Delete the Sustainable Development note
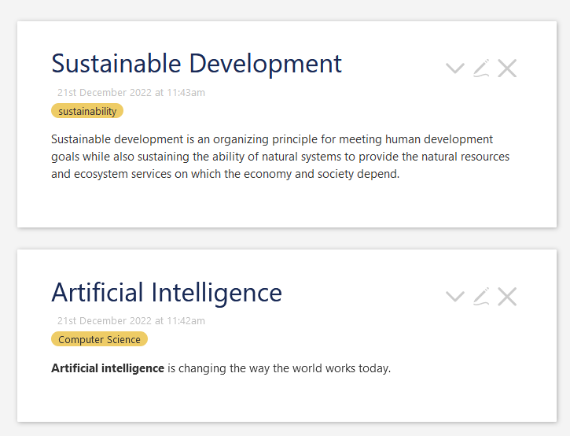This screenshot has height=436, width=570. (x=507, y=68)
